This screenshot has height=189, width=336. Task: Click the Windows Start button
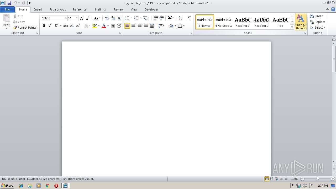pos(7,186)
